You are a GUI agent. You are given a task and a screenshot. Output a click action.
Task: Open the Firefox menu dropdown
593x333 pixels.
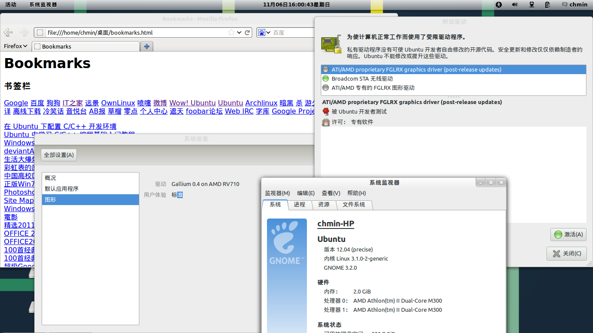pyautogui.click(x=16, y=46)
